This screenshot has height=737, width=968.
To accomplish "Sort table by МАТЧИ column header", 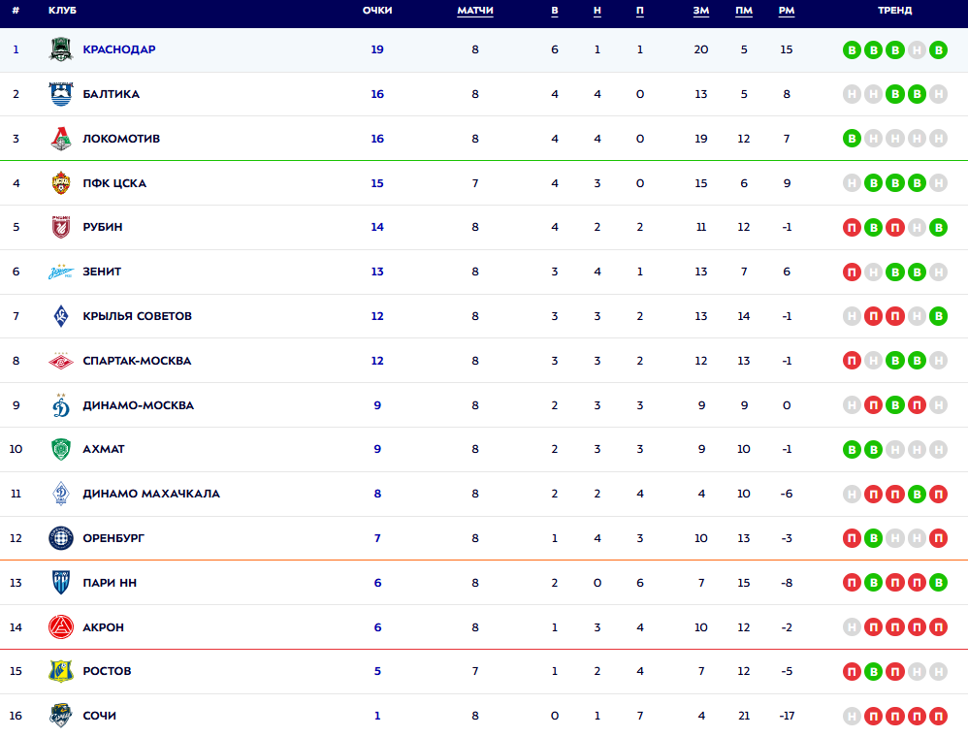I will click(x=475, y=11).
